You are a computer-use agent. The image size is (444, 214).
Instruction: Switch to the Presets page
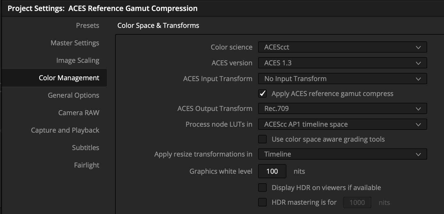click(87, 25)
